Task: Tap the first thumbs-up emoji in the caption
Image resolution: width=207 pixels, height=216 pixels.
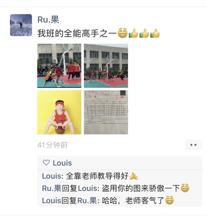Action: (x=133, y=33)
